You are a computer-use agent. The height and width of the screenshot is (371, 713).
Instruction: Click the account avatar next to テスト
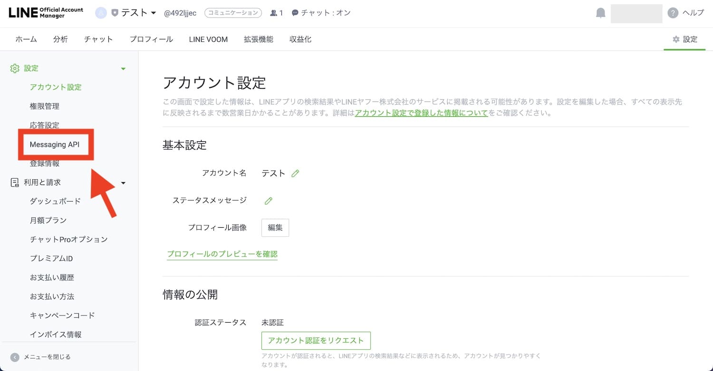101,13
